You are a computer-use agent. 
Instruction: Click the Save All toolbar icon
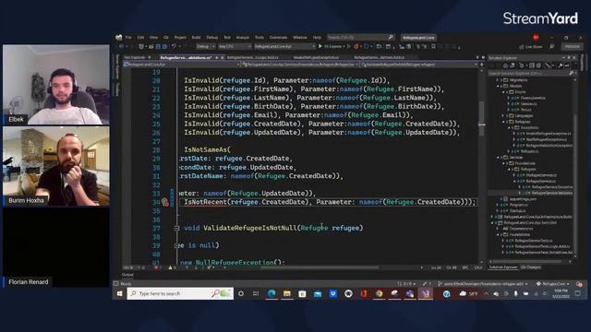coord(164,47)
